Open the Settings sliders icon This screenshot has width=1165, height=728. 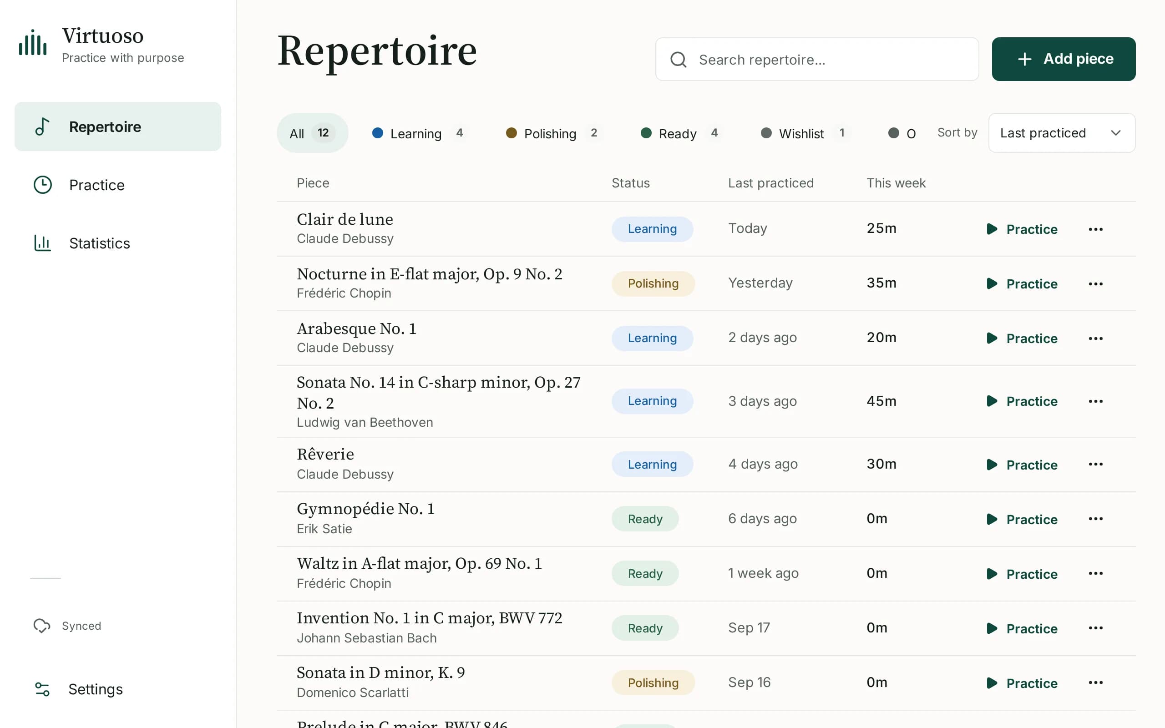pos(42,689)
